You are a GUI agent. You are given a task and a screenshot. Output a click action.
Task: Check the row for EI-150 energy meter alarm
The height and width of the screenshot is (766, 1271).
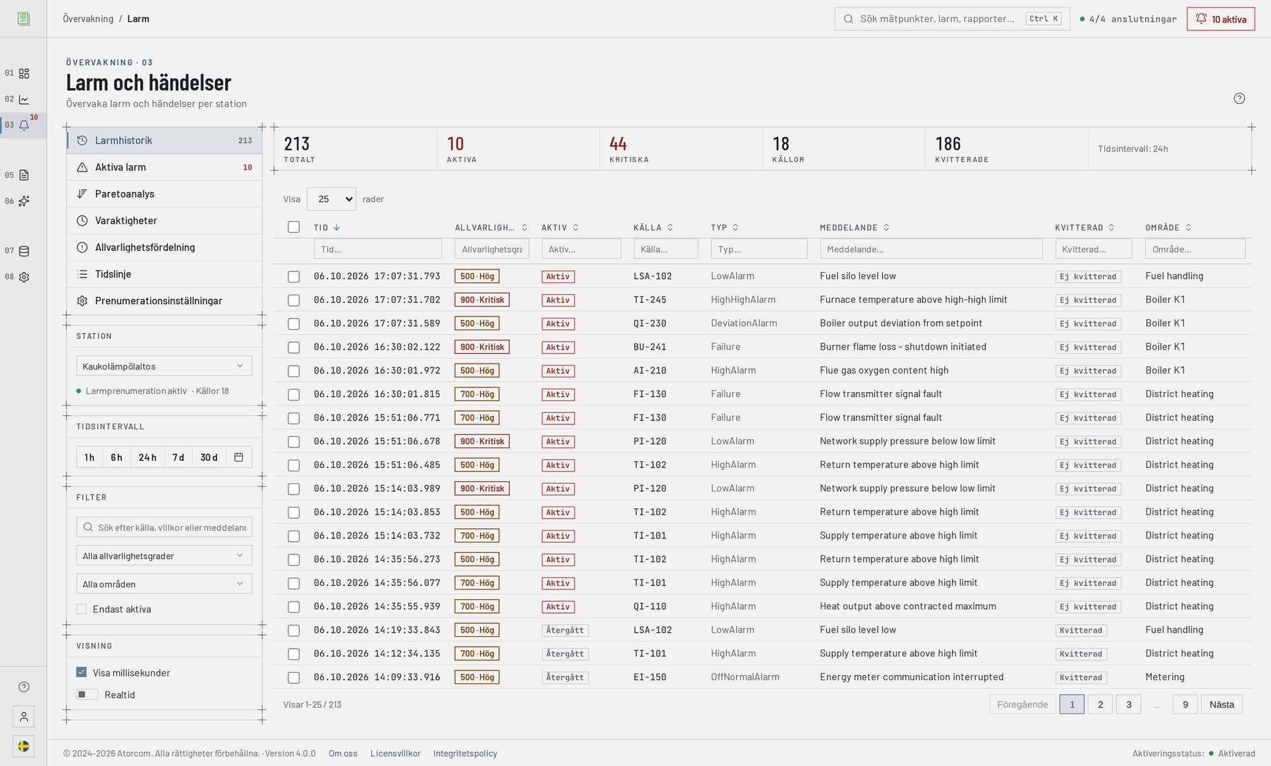(x=294, y=678)
